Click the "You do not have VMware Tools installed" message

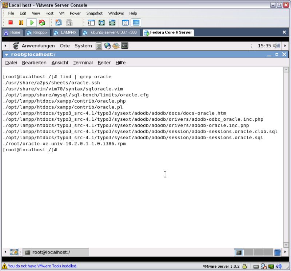tap(43, 266)
